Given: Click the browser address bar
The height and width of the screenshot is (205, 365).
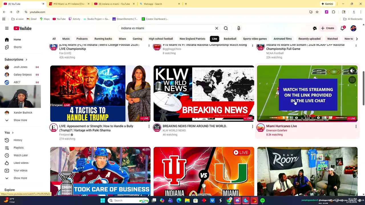Looking at the screenshot, I should pos(165,12).
